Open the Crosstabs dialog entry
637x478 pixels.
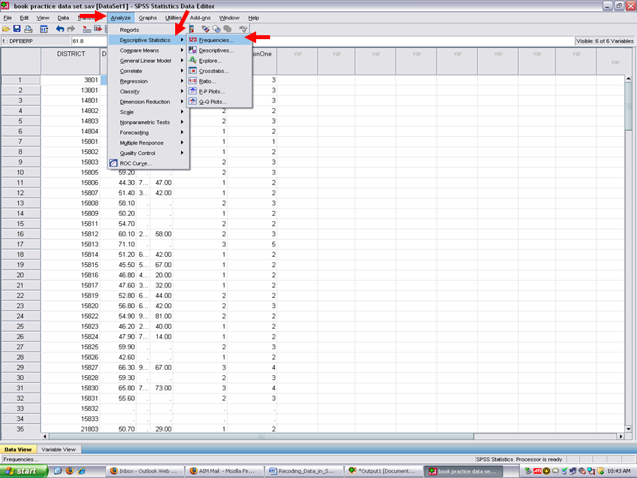click(x=214, y=71)
